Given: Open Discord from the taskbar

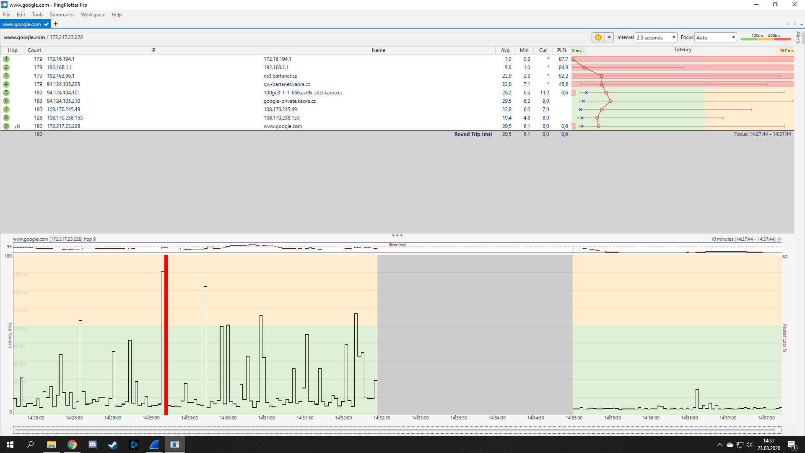Looking at the screenshot, I should (92, 445).
